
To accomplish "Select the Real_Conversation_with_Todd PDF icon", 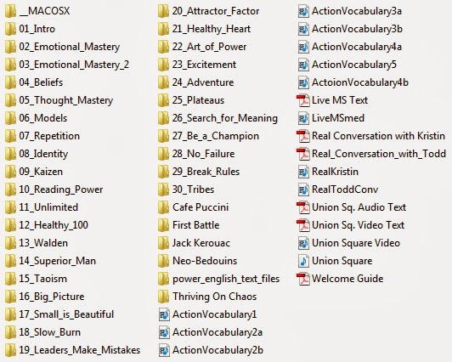I will click(303, 154).
